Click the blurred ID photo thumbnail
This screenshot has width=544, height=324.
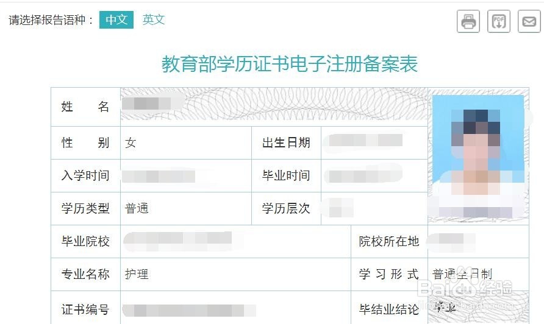point(478,156)
